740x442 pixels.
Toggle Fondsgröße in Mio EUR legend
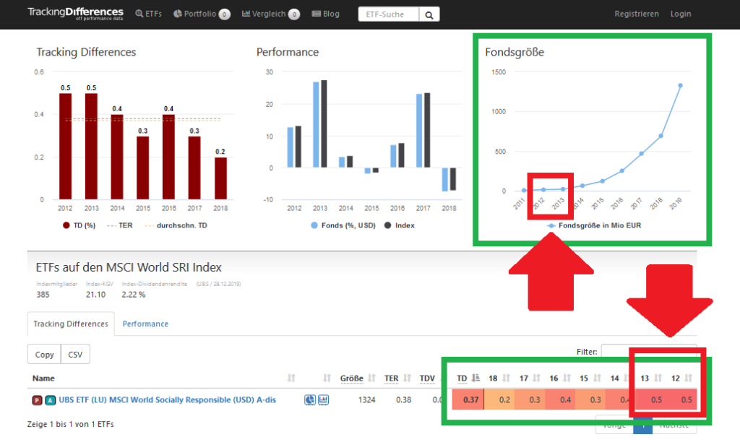tap(594, 225)
